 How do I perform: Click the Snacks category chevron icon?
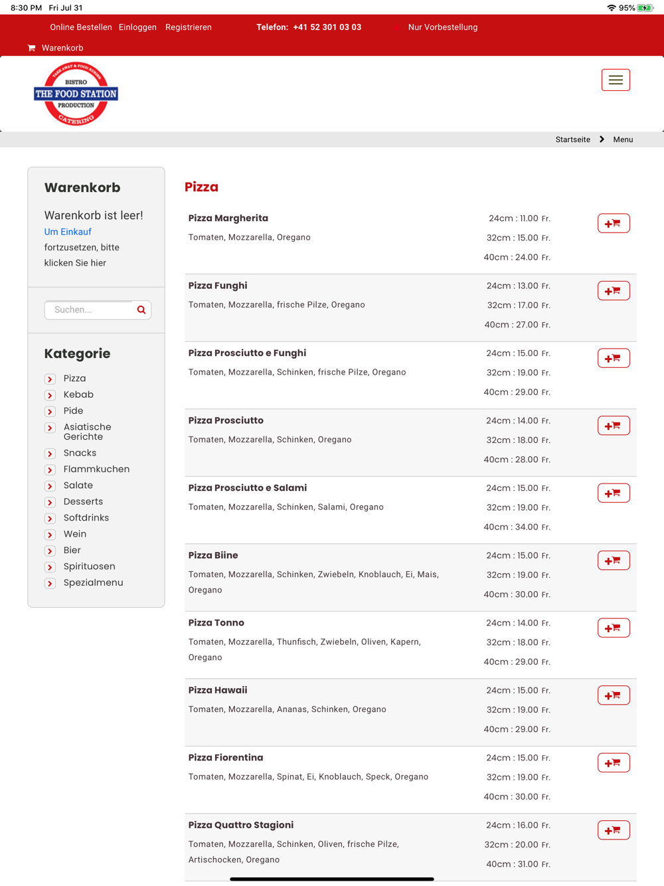tap(50, 454)
